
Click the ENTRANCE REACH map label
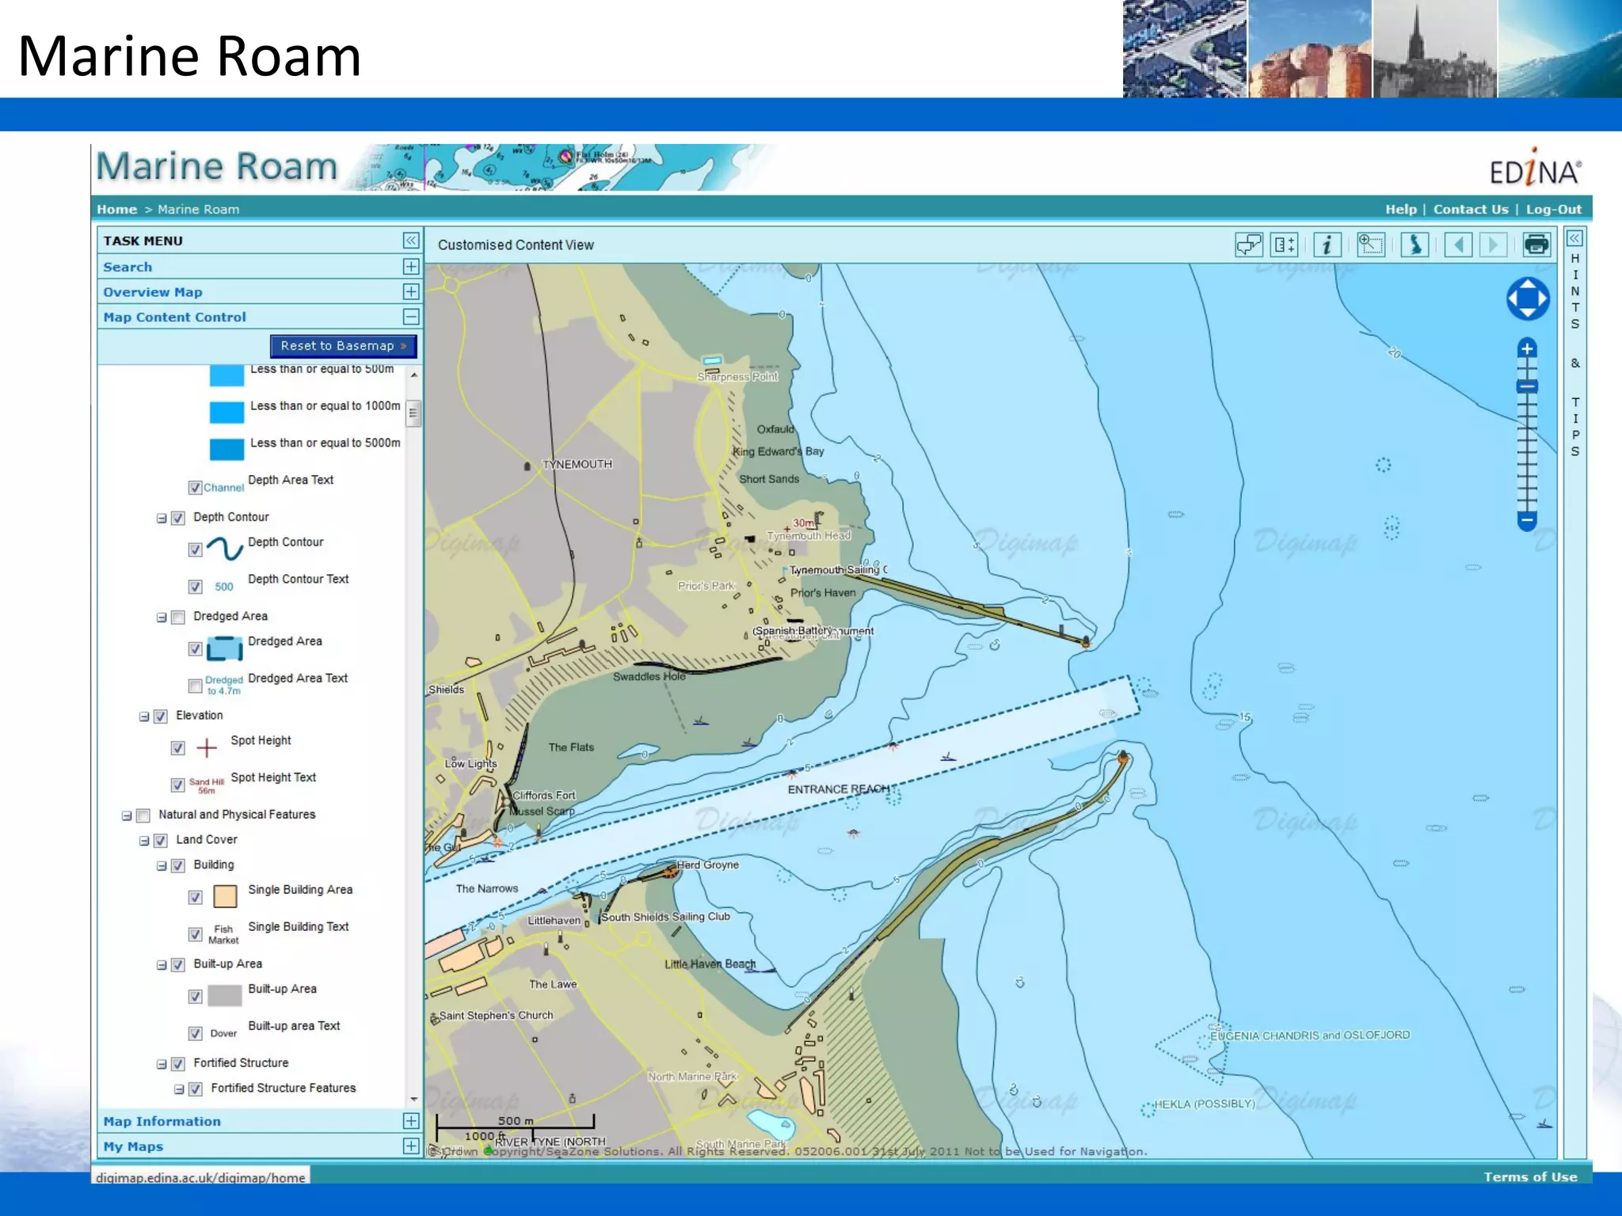point(839,789)
